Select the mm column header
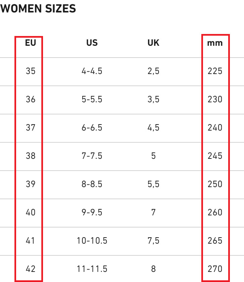244x282 pixels. pyautogui.click(x=215, y=43)
